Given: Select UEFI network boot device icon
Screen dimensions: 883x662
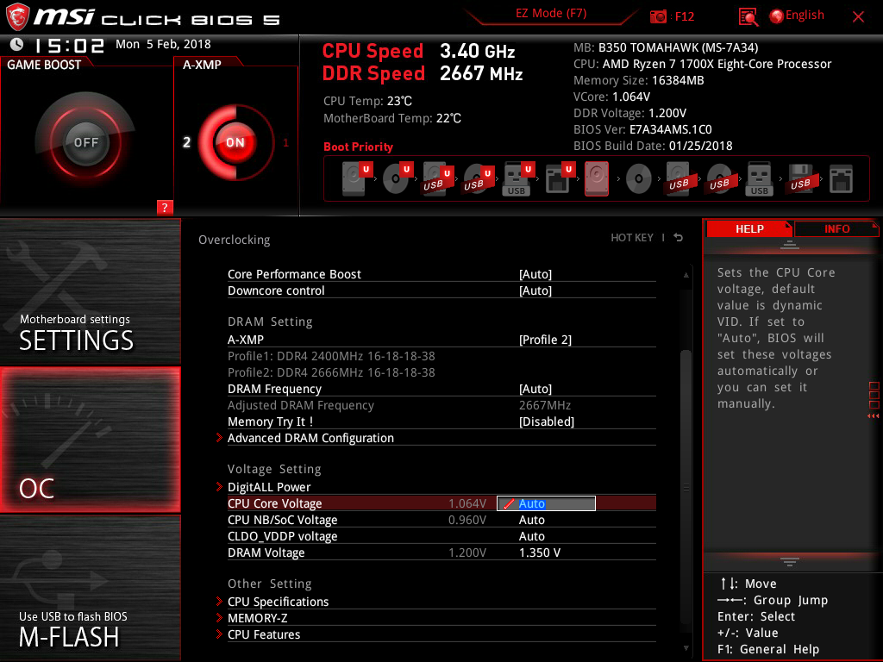Looking at the screenshot, I should (x=560, y=178).
